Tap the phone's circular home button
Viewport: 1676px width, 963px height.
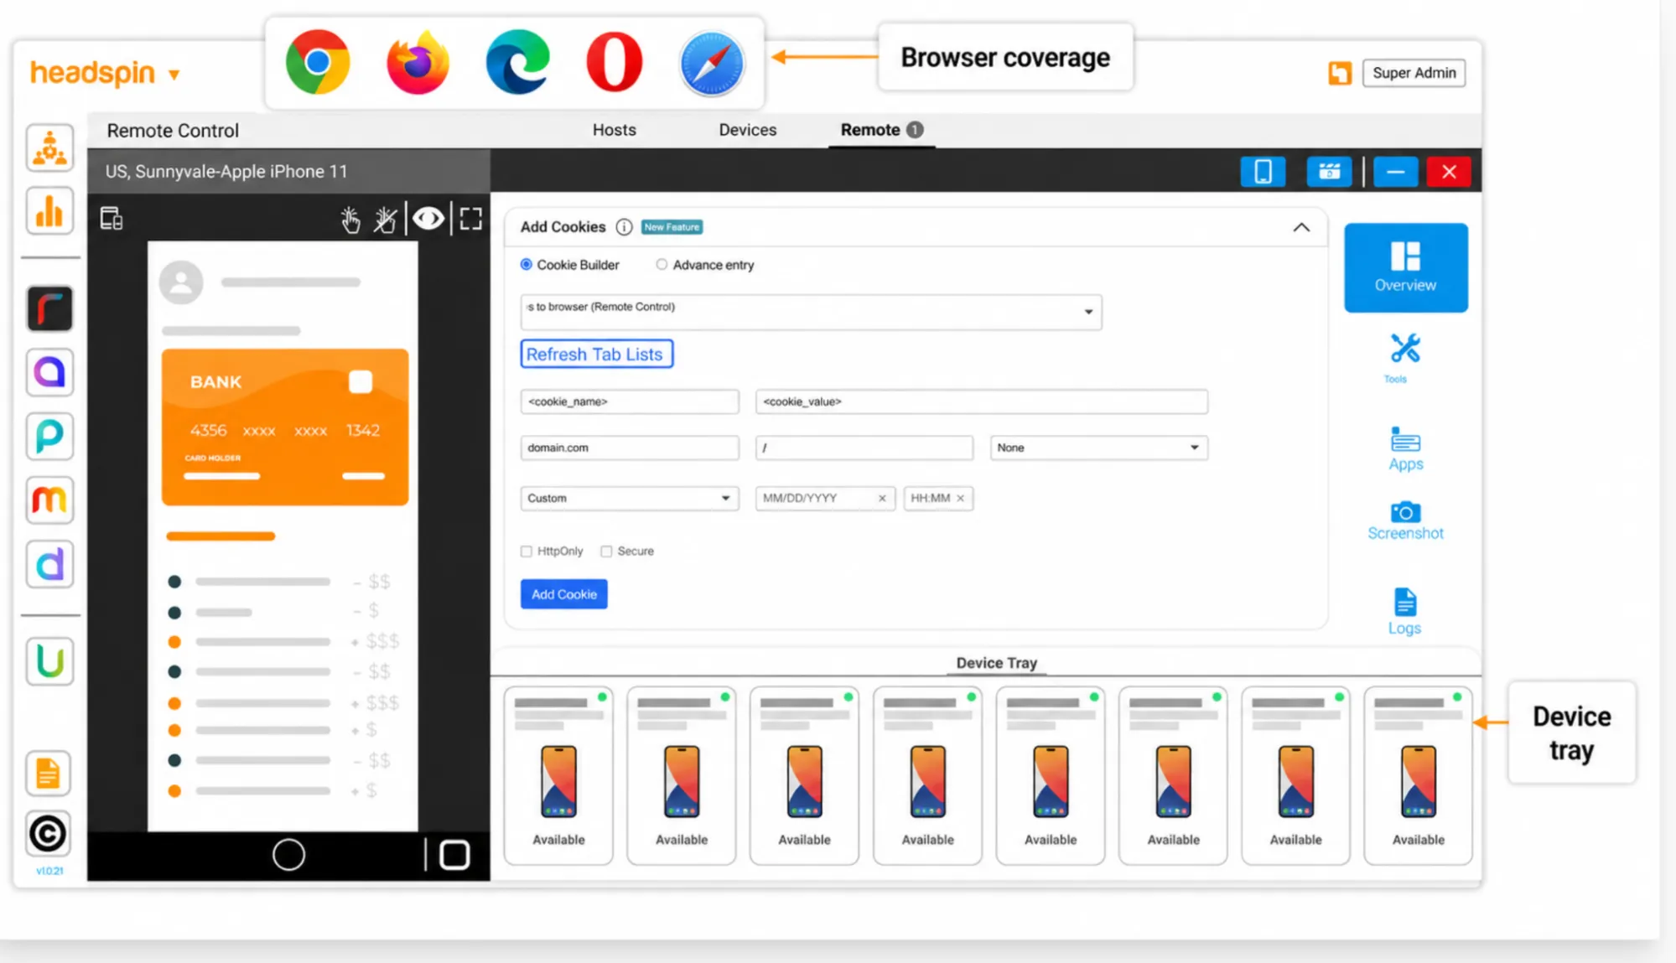(288, 855)
